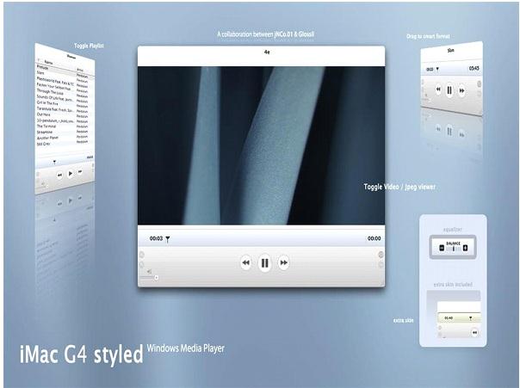Click the balance plus button in equalizer

pos(465,248)
